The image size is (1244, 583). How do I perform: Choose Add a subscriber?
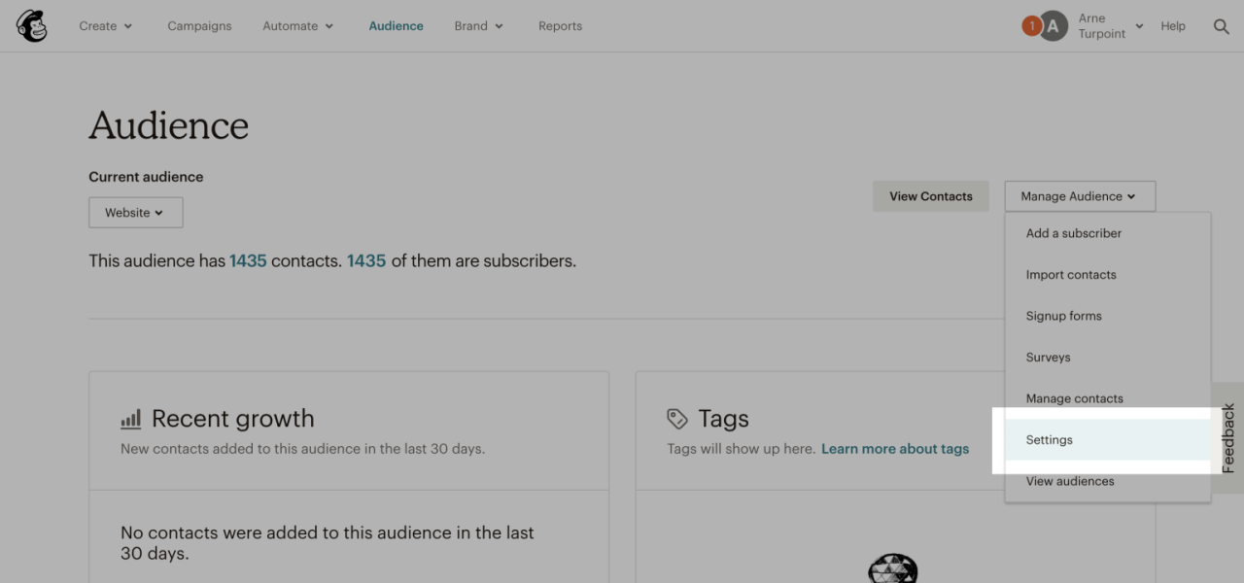(x=1108, y=233)
